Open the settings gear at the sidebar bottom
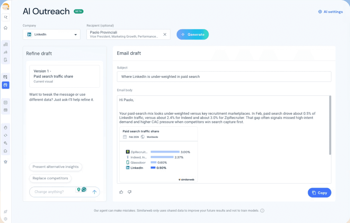 point(5,218)
